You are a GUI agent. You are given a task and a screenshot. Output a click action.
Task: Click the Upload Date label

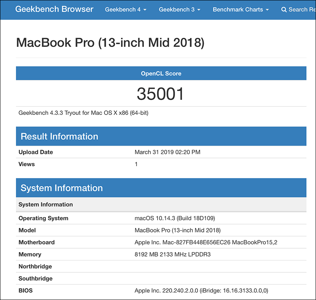point(36,152)
